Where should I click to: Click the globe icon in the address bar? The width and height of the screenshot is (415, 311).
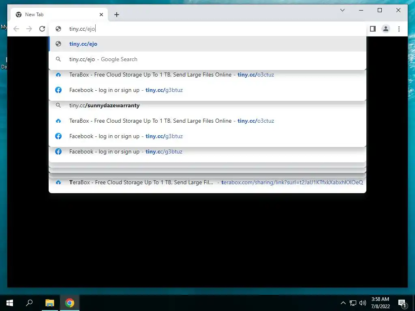point(58,29)
